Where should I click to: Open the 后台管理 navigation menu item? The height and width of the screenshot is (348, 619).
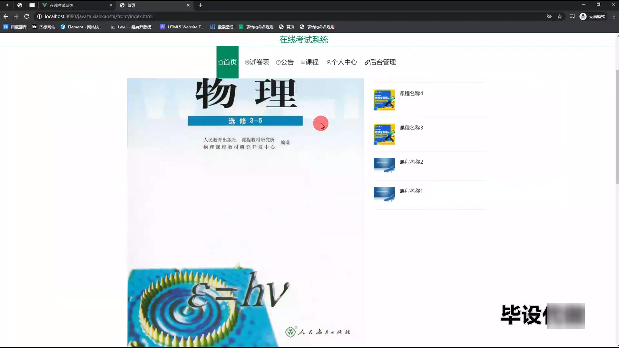click(x=380, y=62)
